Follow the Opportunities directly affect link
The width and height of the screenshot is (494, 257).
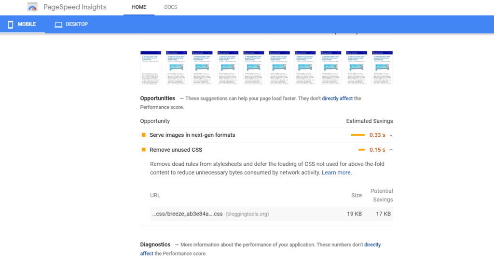[337, 99]
